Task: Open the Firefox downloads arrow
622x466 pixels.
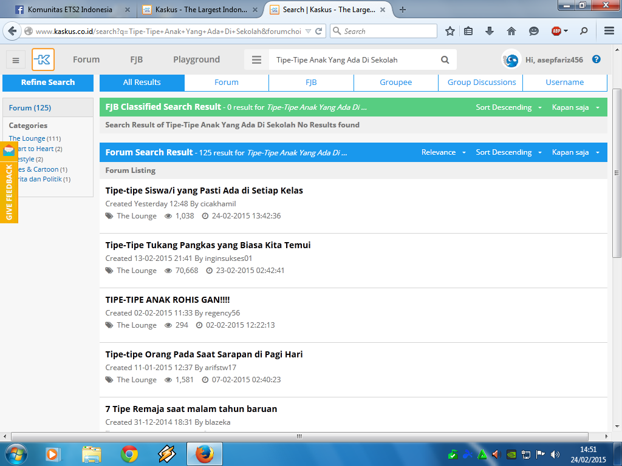Action: (x=490, y=32)
